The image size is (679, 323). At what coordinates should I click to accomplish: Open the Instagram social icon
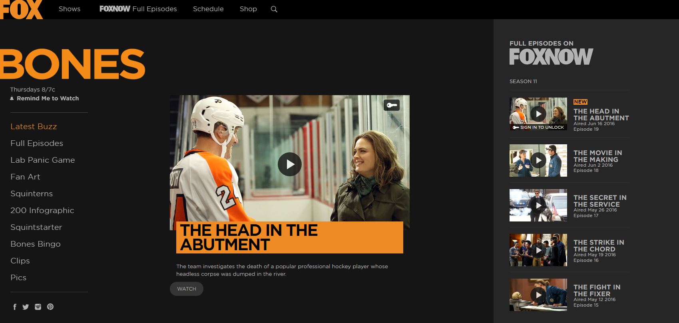coord(38,307)
